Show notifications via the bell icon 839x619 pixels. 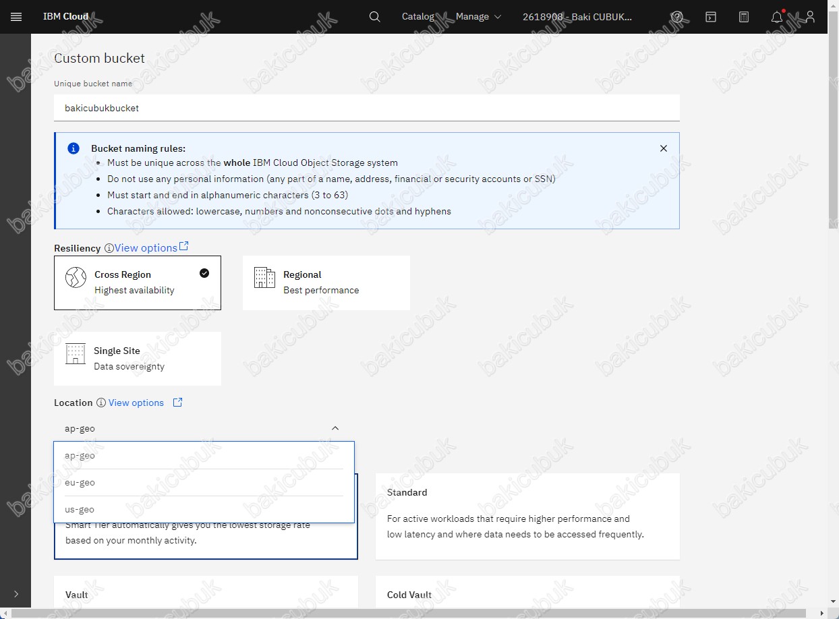(777, 17)
